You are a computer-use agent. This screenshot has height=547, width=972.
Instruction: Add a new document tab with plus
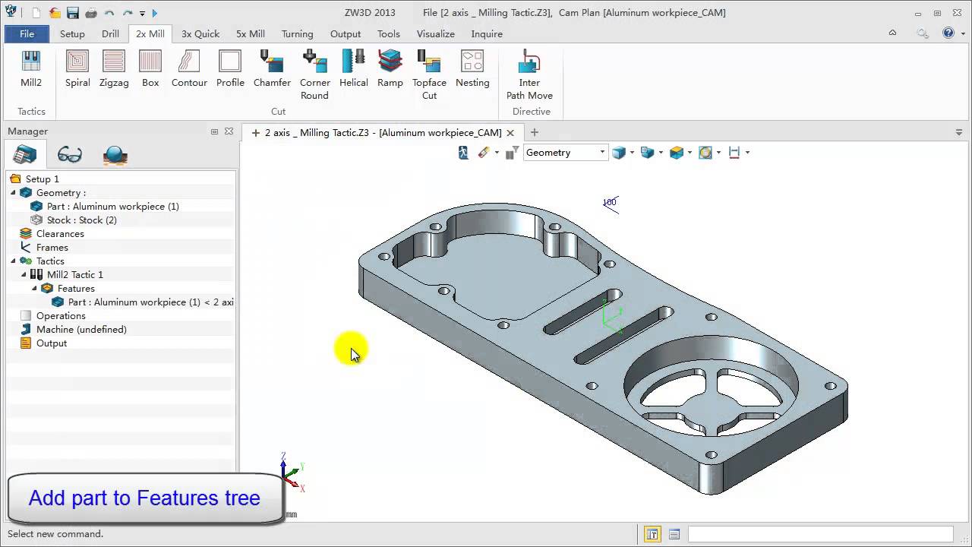pos(534,132)
